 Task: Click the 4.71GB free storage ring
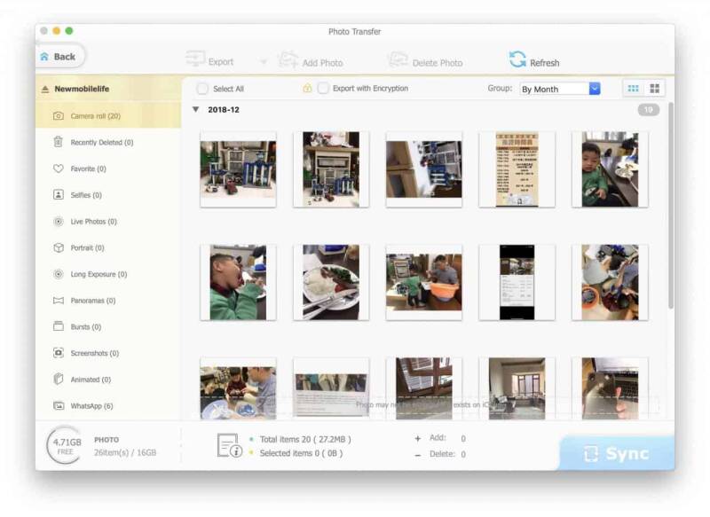coord(66,445)
